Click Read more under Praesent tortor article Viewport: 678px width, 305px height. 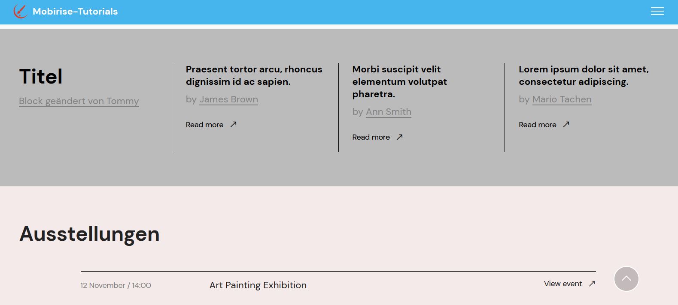tap(204, 125)
